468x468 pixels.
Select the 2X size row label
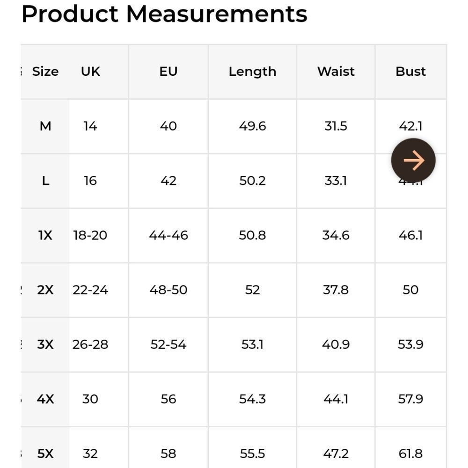click(45, 290)
